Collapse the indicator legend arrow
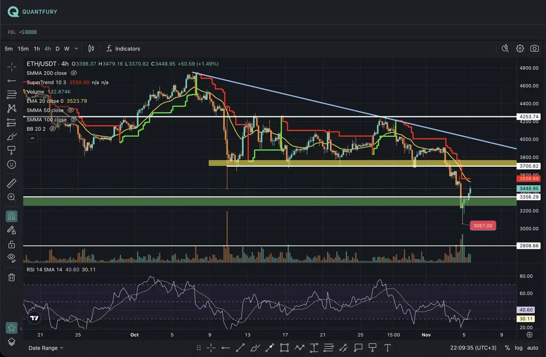 [32, 138]
